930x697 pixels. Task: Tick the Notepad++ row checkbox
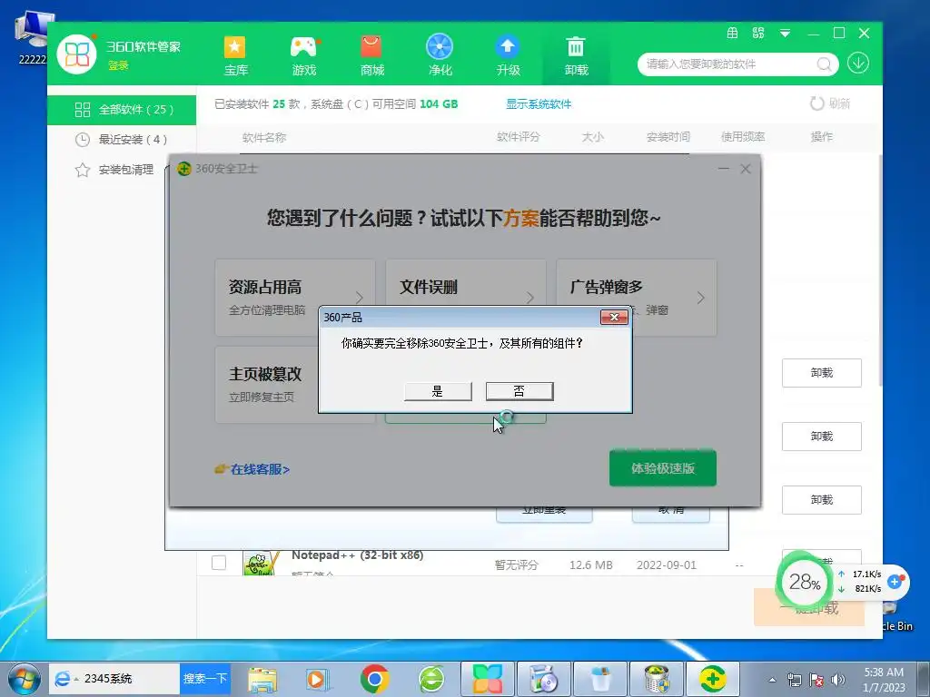pos(219,563)
